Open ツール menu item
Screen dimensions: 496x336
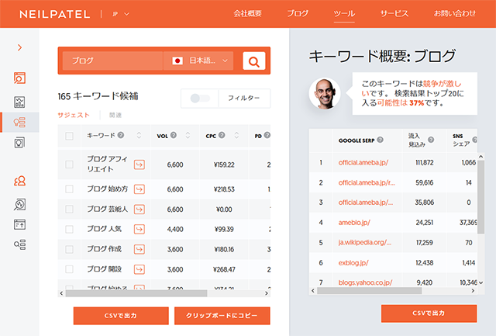click(344, 14)
